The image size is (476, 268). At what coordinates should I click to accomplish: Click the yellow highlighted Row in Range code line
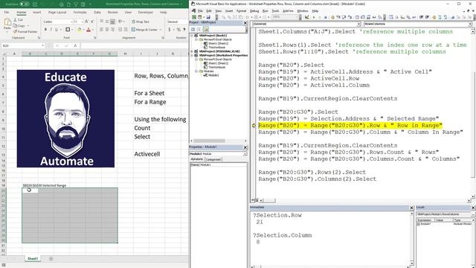coord(350,126)
